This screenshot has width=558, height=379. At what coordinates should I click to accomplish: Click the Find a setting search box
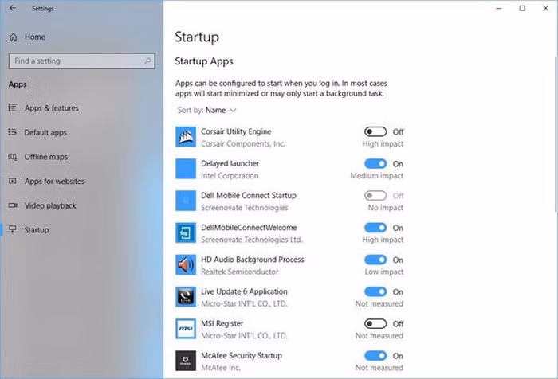(77, 61)
